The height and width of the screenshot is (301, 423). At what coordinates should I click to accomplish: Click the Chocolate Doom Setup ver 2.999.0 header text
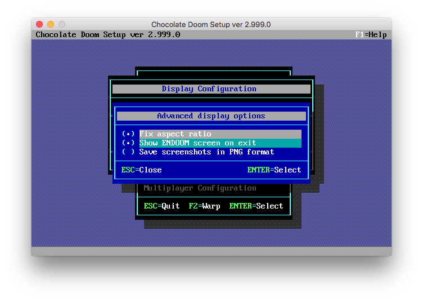(x=108, y=34)
